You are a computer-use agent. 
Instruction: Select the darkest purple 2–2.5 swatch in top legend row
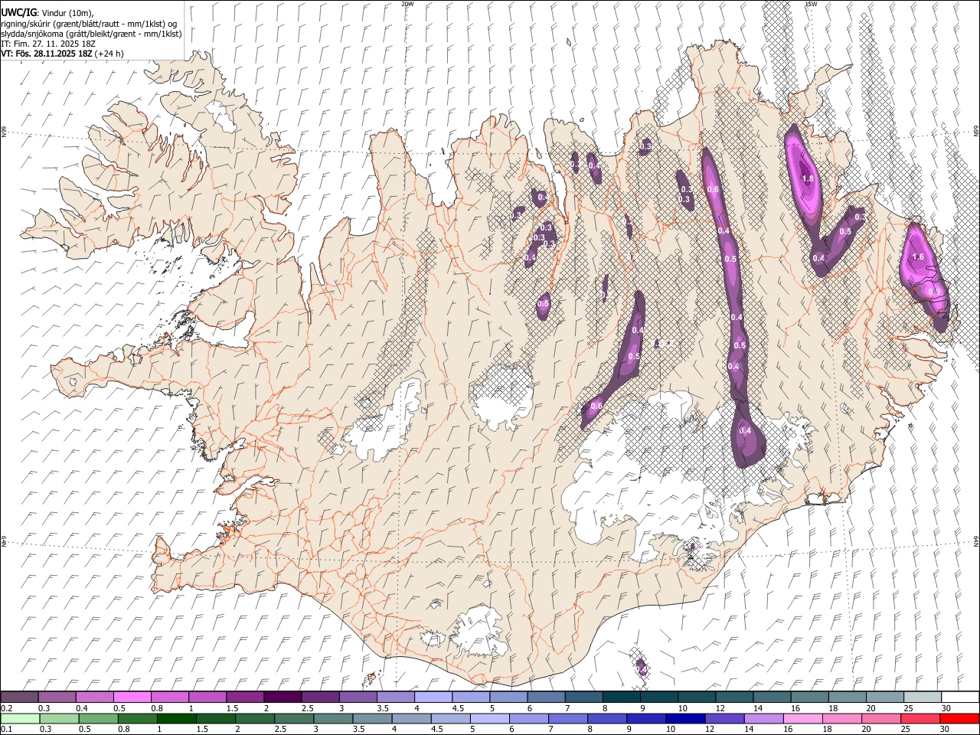click(283, 697)
